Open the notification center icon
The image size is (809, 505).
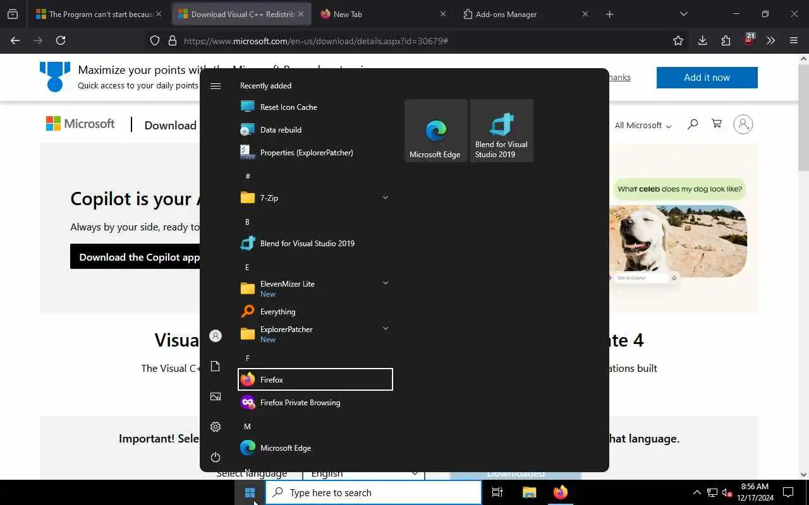pyautogui.click(x=788, y=492)
